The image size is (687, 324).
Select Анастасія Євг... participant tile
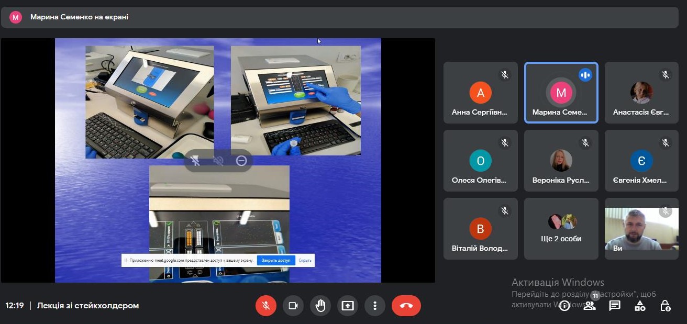642,93
